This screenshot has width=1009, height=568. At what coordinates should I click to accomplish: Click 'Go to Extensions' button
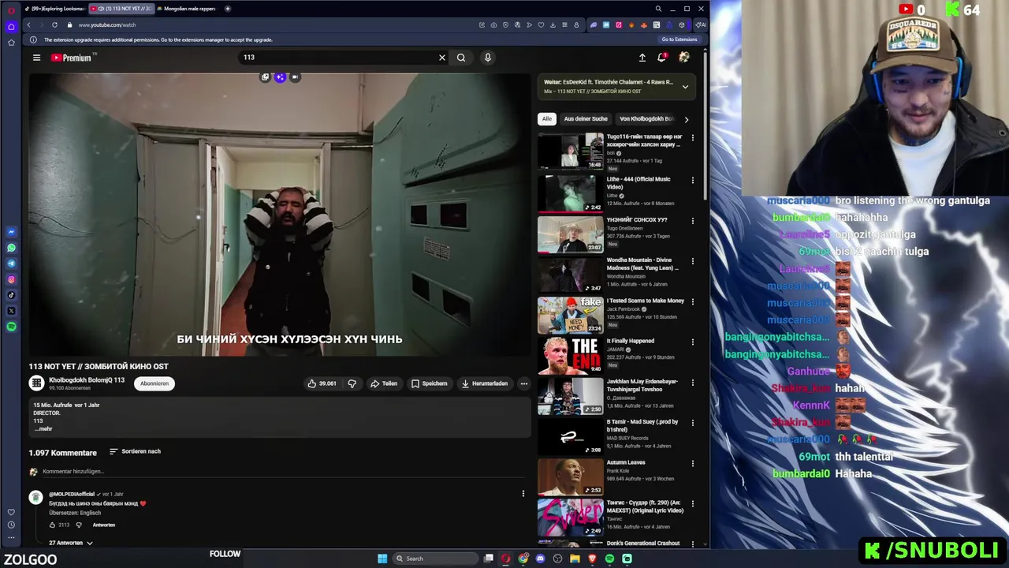click(679, 39)
